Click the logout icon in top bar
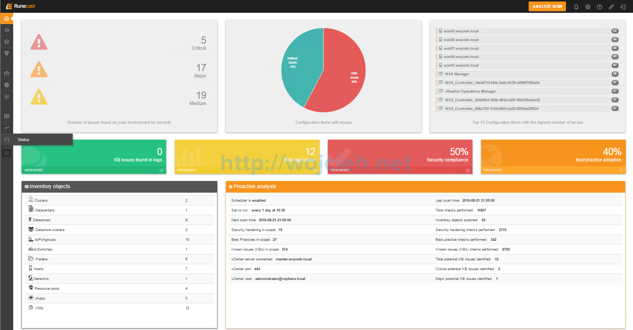 point(623,7)
